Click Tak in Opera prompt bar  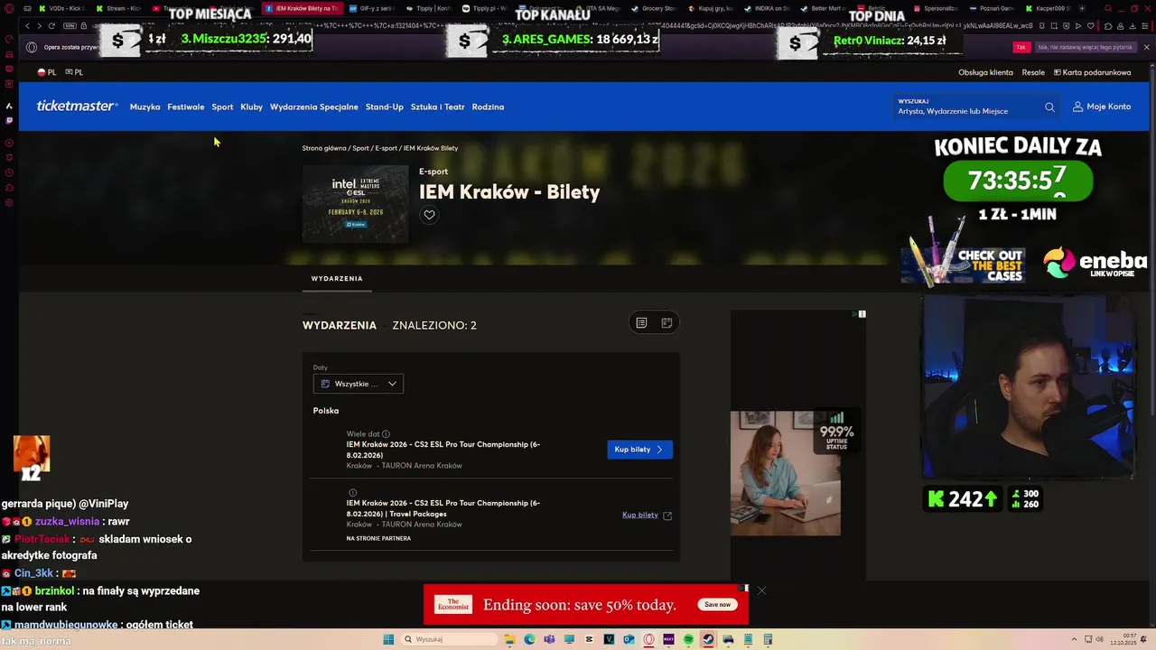1021,47
